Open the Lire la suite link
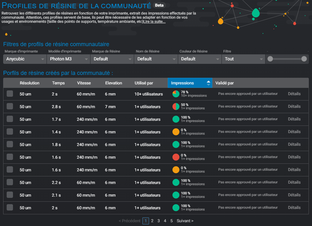 coord(155,21)
